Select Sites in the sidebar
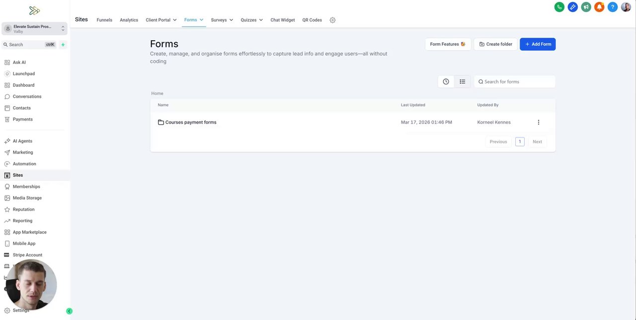Image resolution: width=636 pixels, height=320 pixels. tap(35, 175)
